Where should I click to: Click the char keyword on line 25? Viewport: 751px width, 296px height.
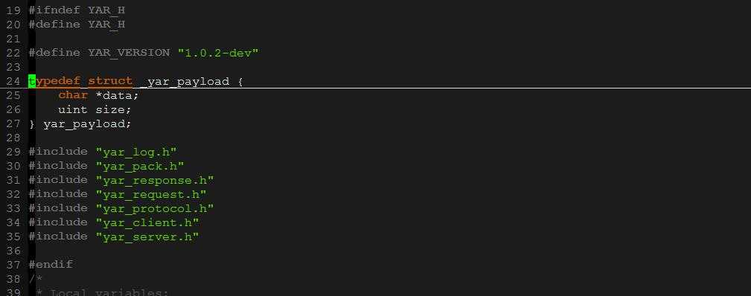(73, 95)
